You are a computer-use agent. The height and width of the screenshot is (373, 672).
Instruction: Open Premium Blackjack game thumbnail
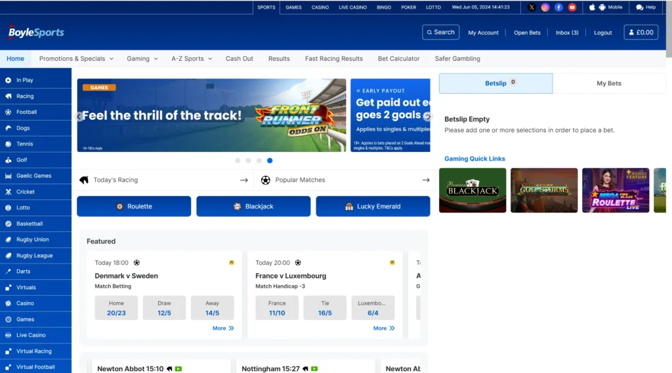472,190
